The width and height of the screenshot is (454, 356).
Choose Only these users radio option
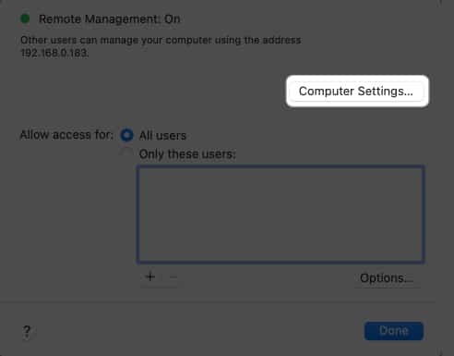point(126,153)
